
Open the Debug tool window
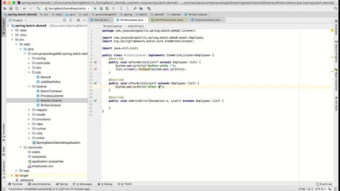pos(105,184)
